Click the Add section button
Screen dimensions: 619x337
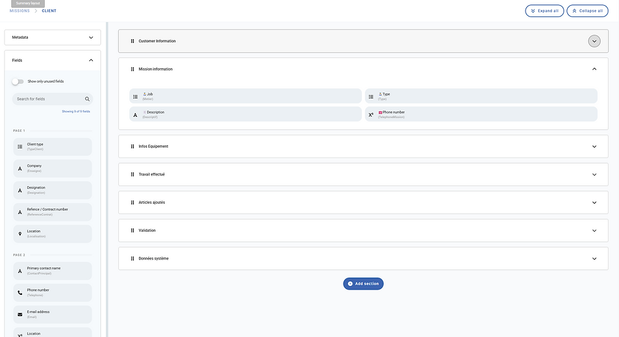363,284
